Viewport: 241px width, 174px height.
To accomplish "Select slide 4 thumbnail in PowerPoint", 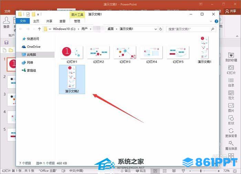I will tap(11, 117).
